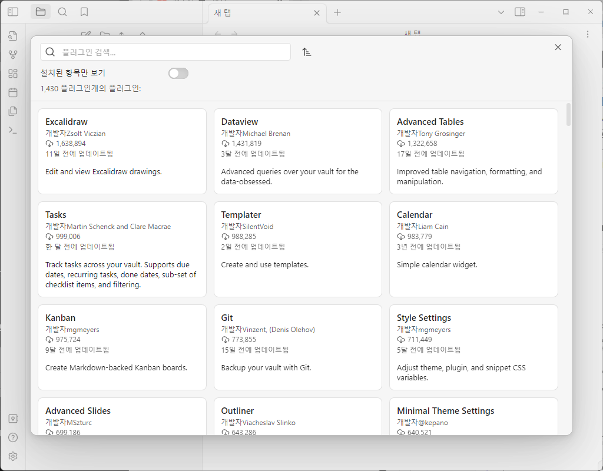Open the Git plugin card
This screenshot has height=471, width=603.
(297, 347)
